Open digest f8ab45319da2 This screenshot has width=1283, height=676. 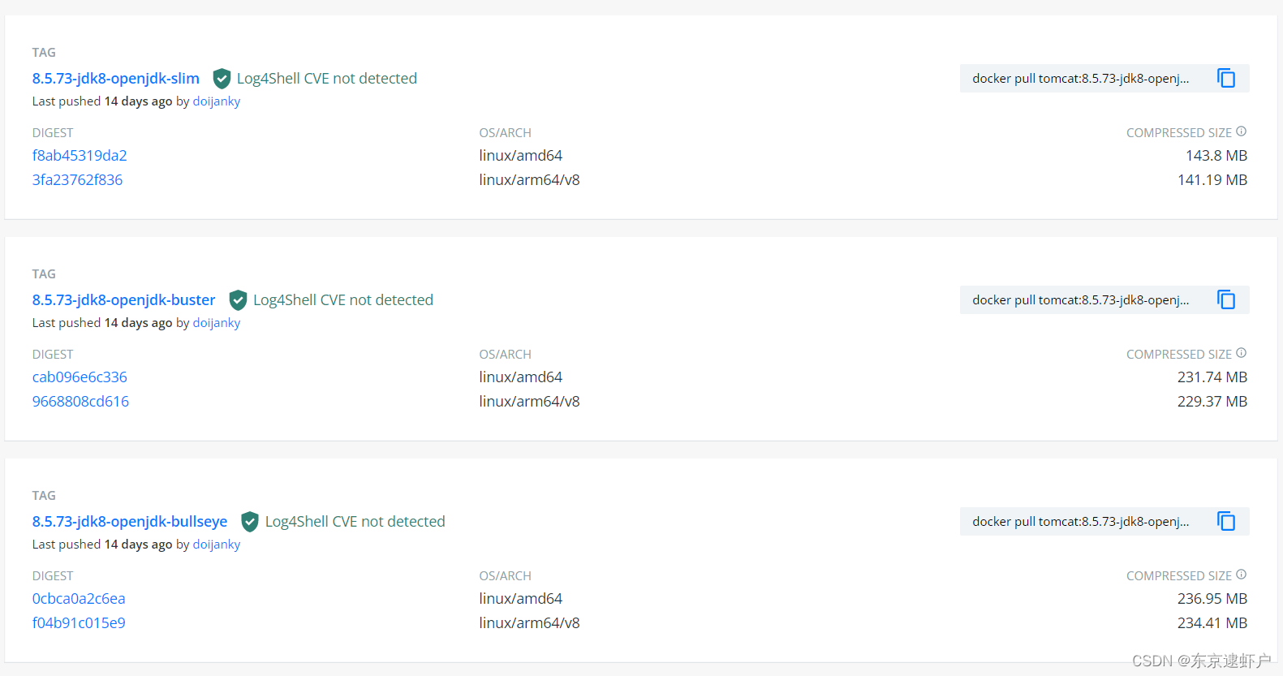click(80, 156)
